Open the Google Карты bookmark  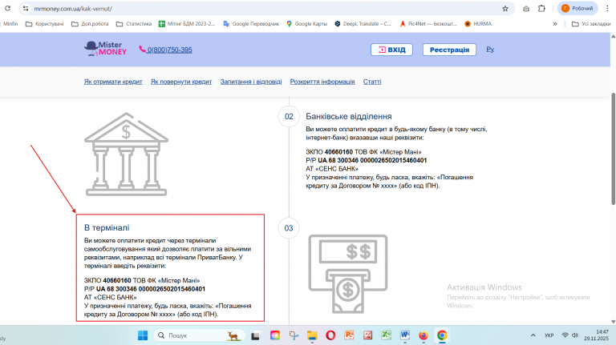306,24
